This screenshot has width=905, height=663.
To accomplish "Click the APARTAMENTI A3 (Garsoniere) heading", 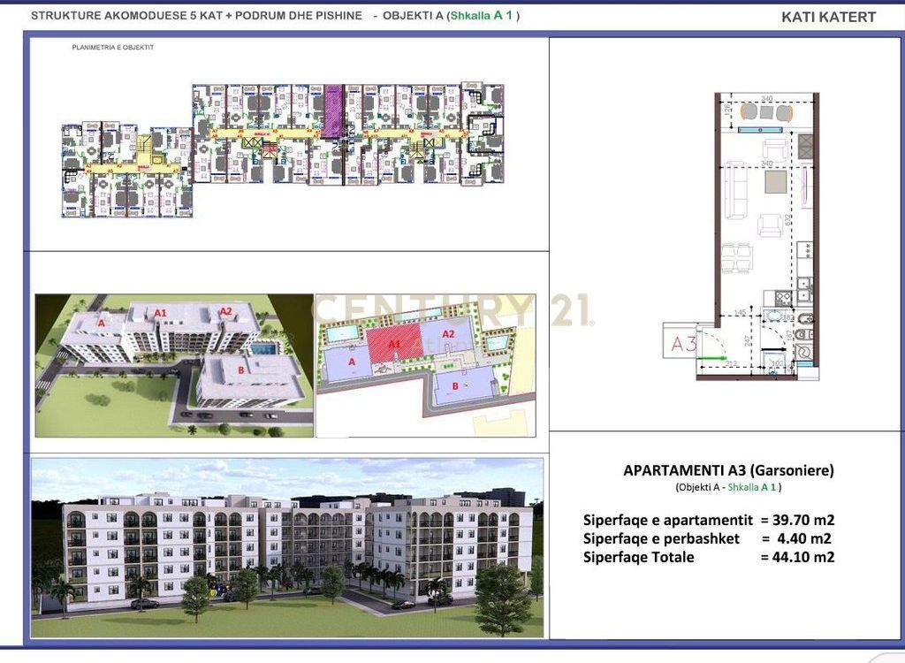I will click(x=728, y=471).
